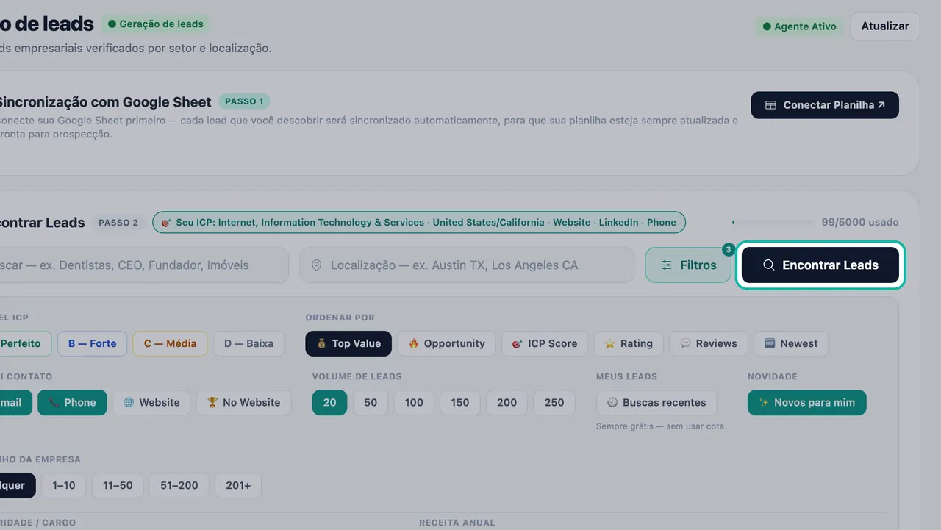Select company size 201+
Viewport: 941px width, 530px height.
238,485
